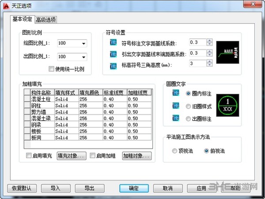Enable 启用填充 checkbox
Image resolution: width=265 pixels, height=199 pixels.
coord(29,155)
